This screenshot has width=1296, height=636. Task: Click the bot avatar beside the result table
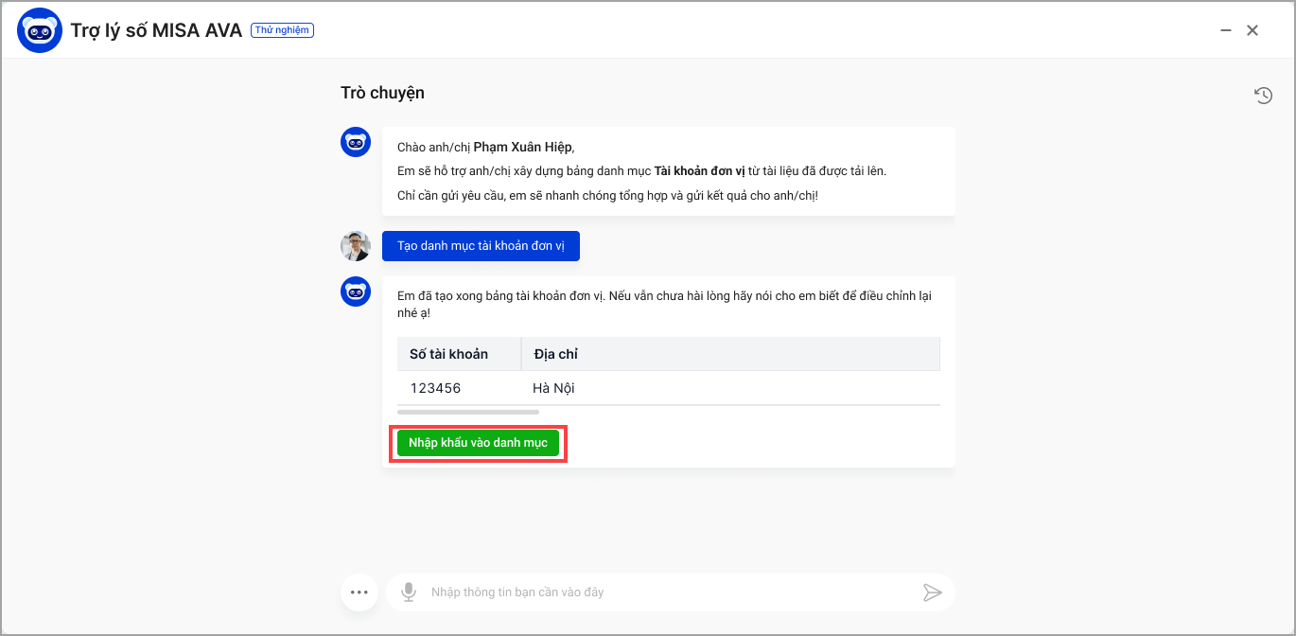[356, 291]
